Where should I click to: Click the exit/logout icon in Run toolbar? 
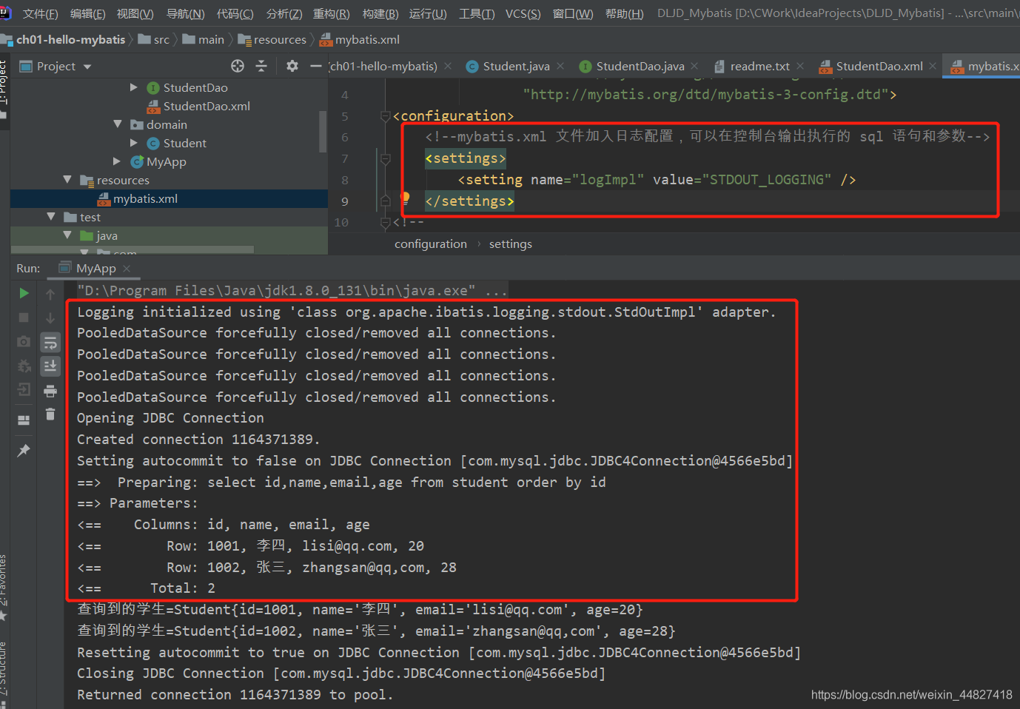[24, 389]
